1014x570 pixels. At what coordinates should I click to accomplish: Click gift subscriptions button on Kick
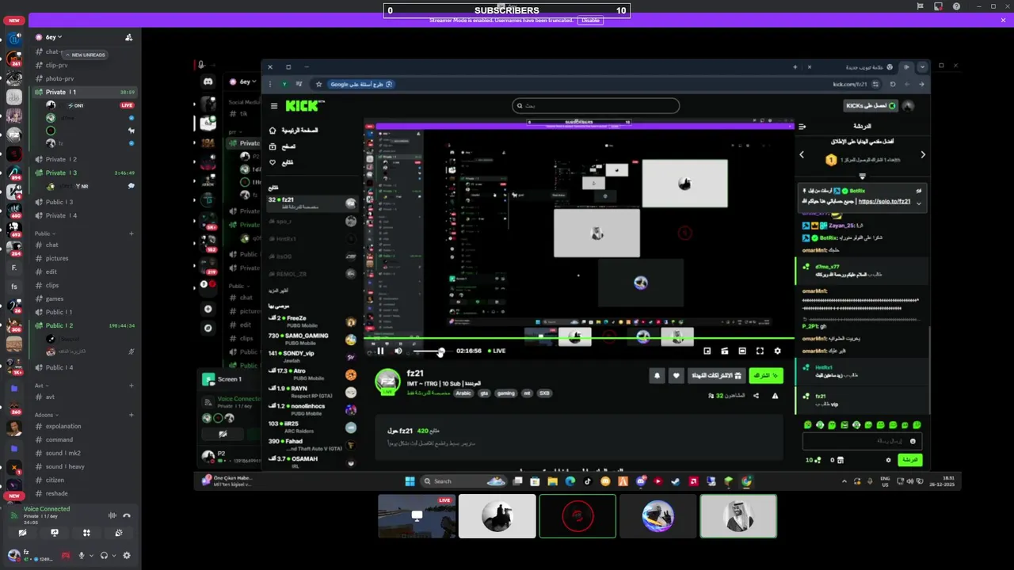tap(716, 375)
